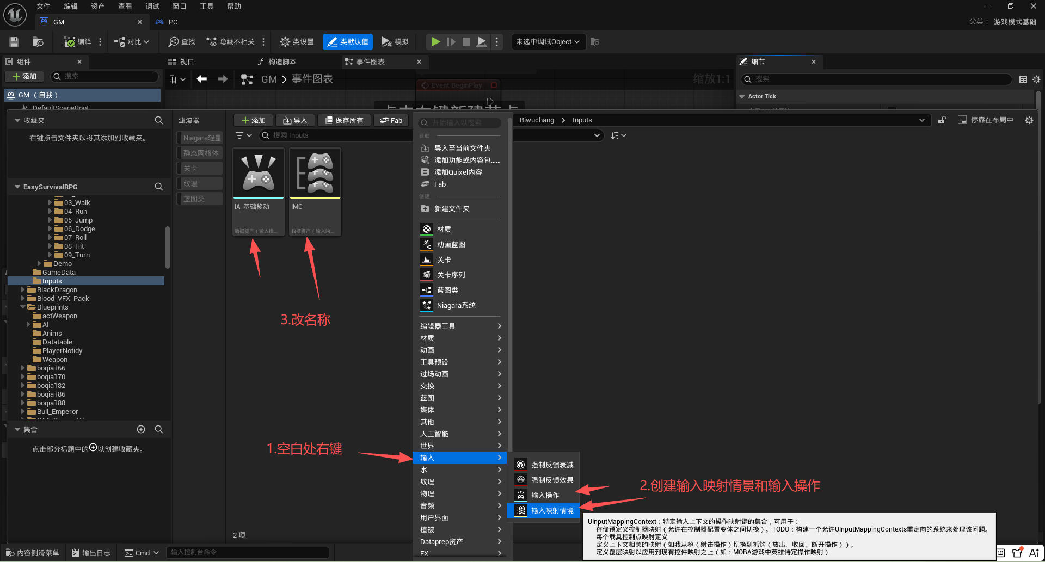Click the save blueprint icon in toolbar
This screenshot has height=562, width=1045.
pyautogui.click(x=14, y=42)
